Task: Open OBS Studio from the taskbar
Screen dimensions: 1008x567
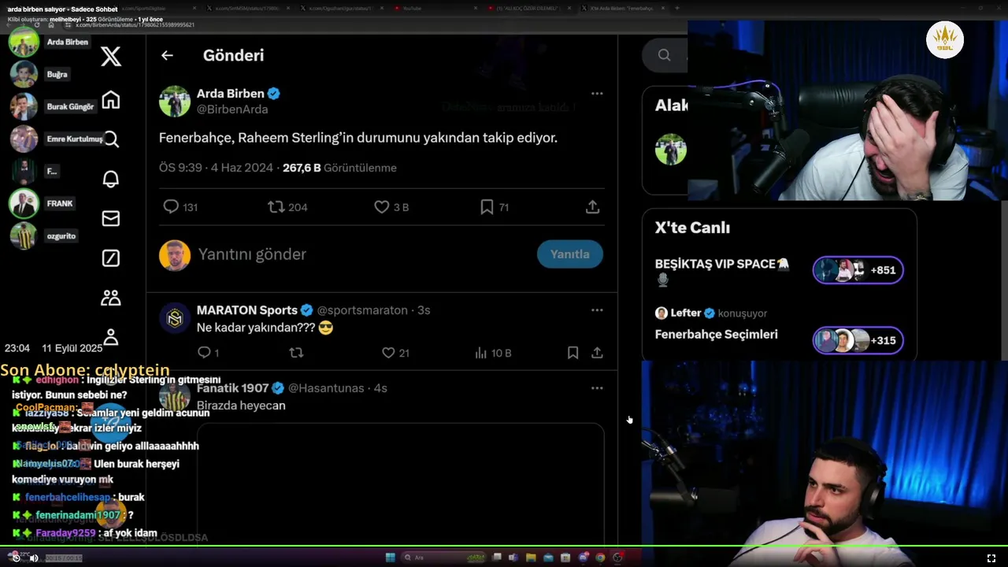Action: (x=617, y=558)
